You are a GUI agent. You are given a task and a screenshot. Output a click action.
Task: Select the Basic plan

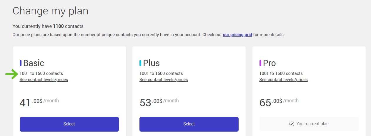69,124
